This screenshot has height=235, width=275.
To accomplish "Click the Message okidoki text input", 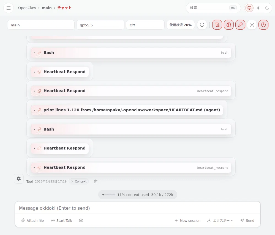I will tap(138, 208).
